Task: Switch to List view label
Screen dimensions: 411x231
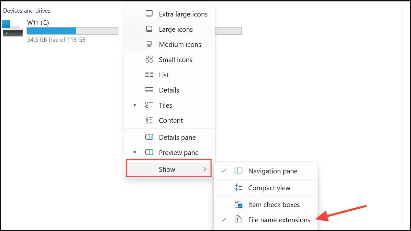Action: coord(164,75)
